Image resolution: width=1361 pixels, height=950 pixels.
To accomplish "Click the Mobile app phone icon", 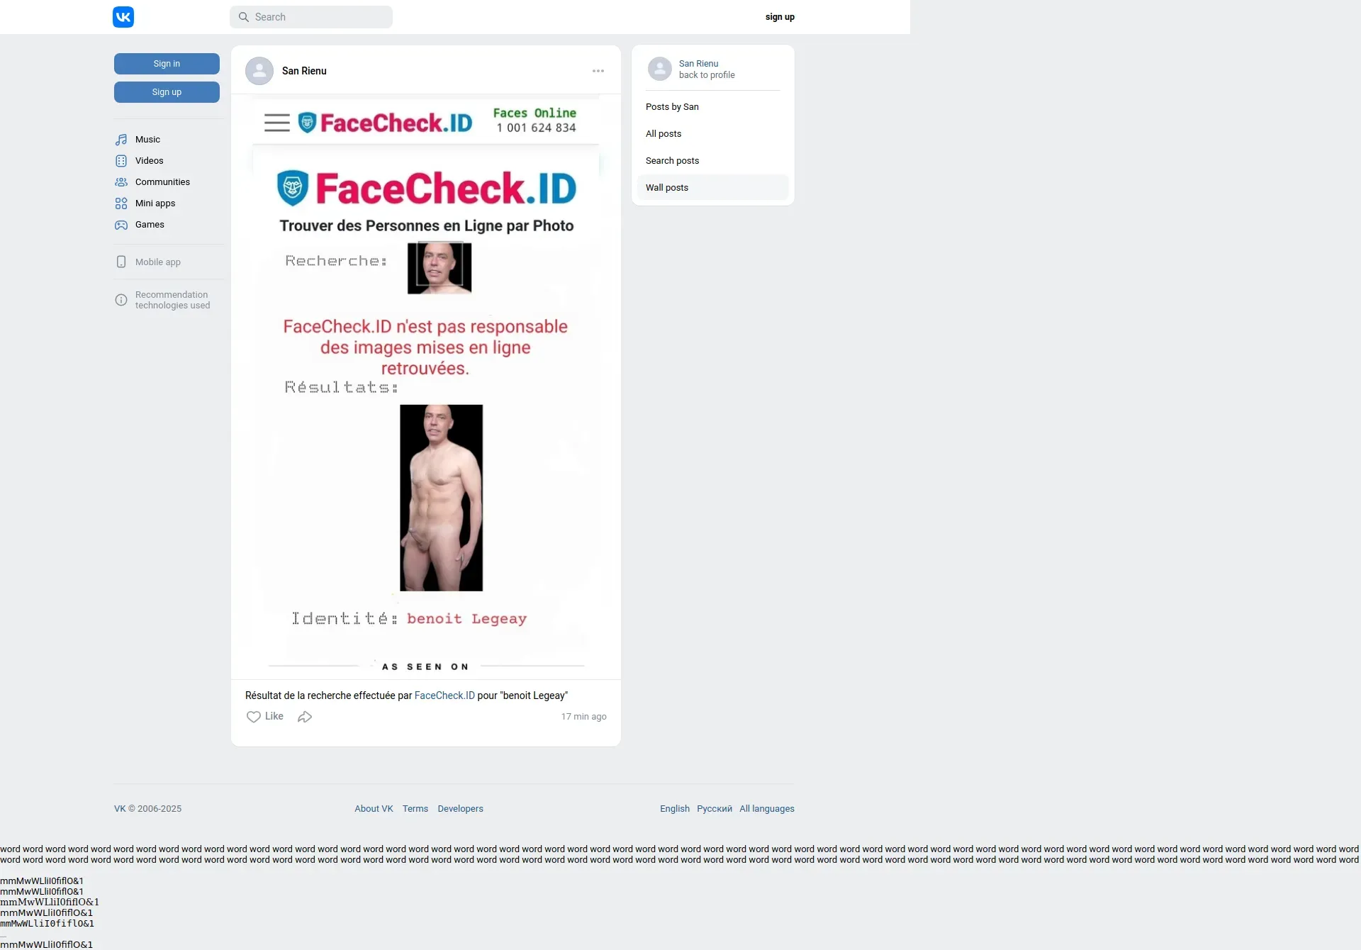I will point(121,262).
